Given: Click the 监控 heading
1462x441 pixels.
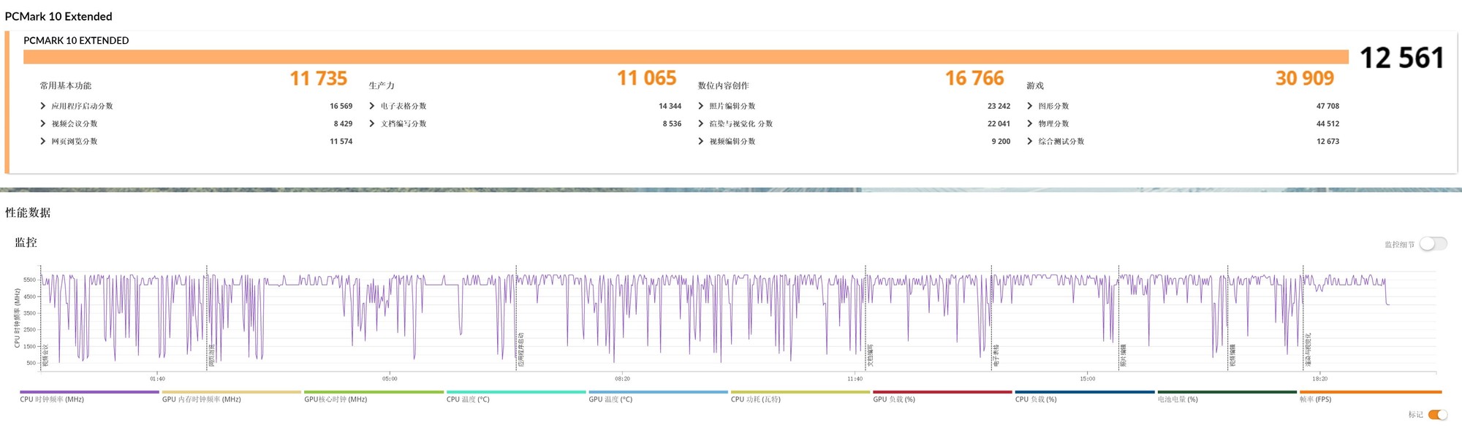Looking at the screenshot, I should [x=26, y=242].
